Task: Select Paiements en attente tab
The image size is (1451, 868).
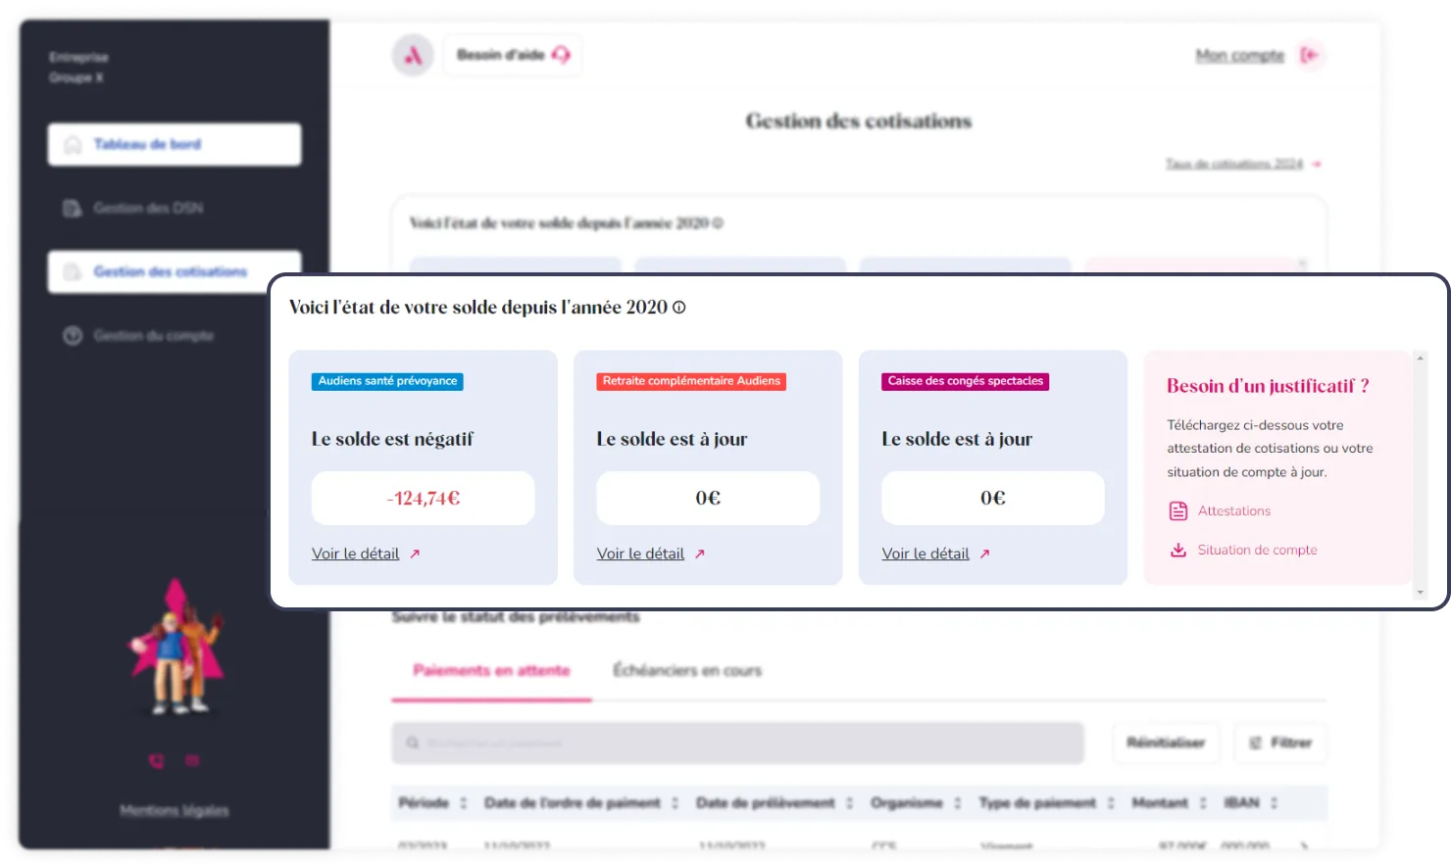Action: point(491,671)
